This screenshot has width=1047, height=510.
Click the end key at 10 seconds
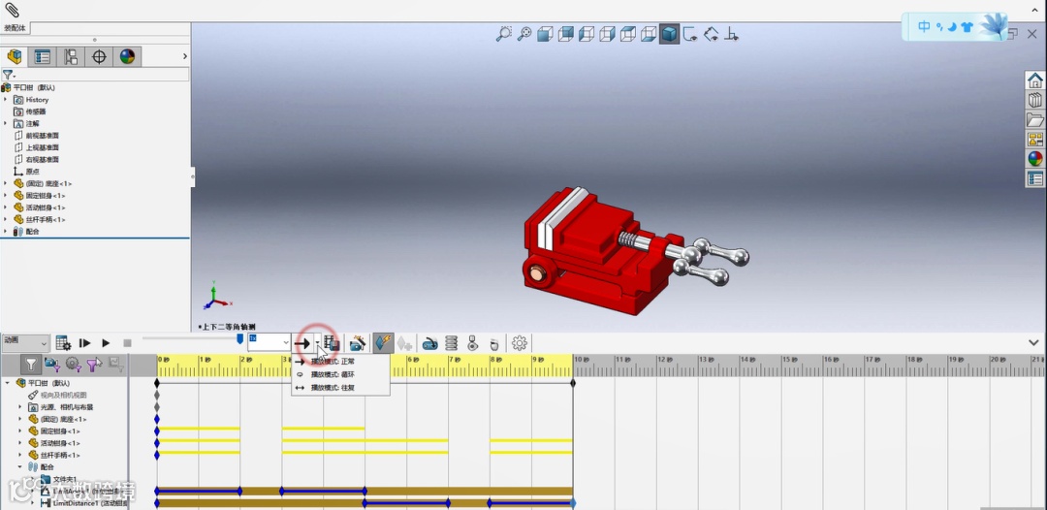tap(573, 383)
